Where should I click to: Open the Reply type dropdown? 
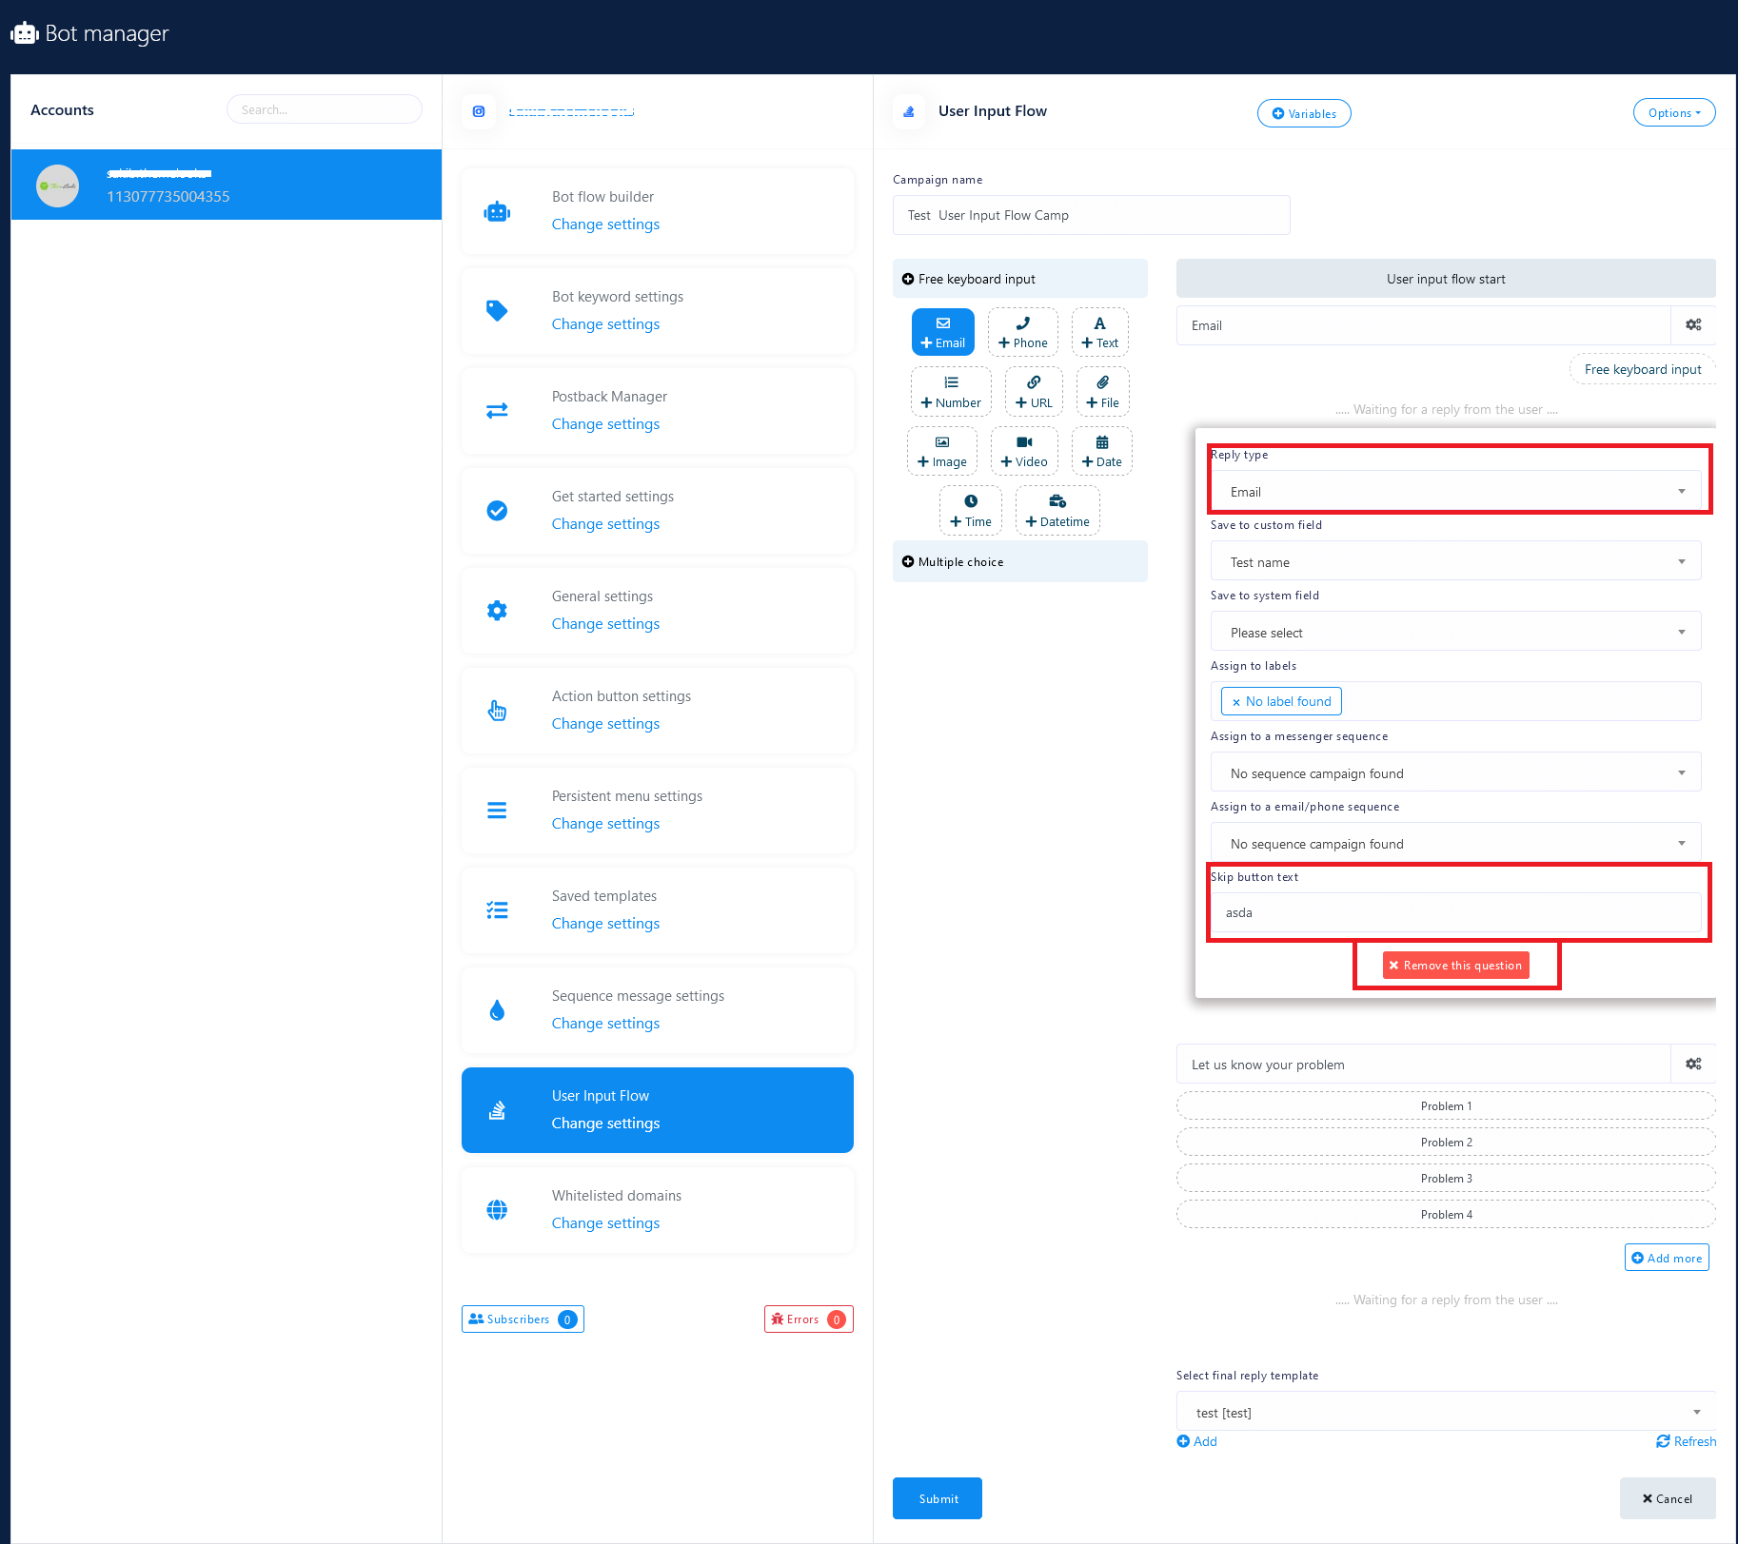[x=1455, y=492]
